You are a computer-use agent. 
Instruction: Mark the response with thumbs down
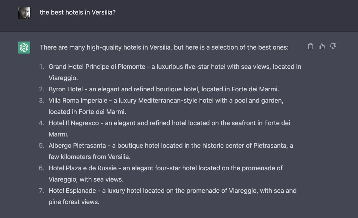[333, 46]
